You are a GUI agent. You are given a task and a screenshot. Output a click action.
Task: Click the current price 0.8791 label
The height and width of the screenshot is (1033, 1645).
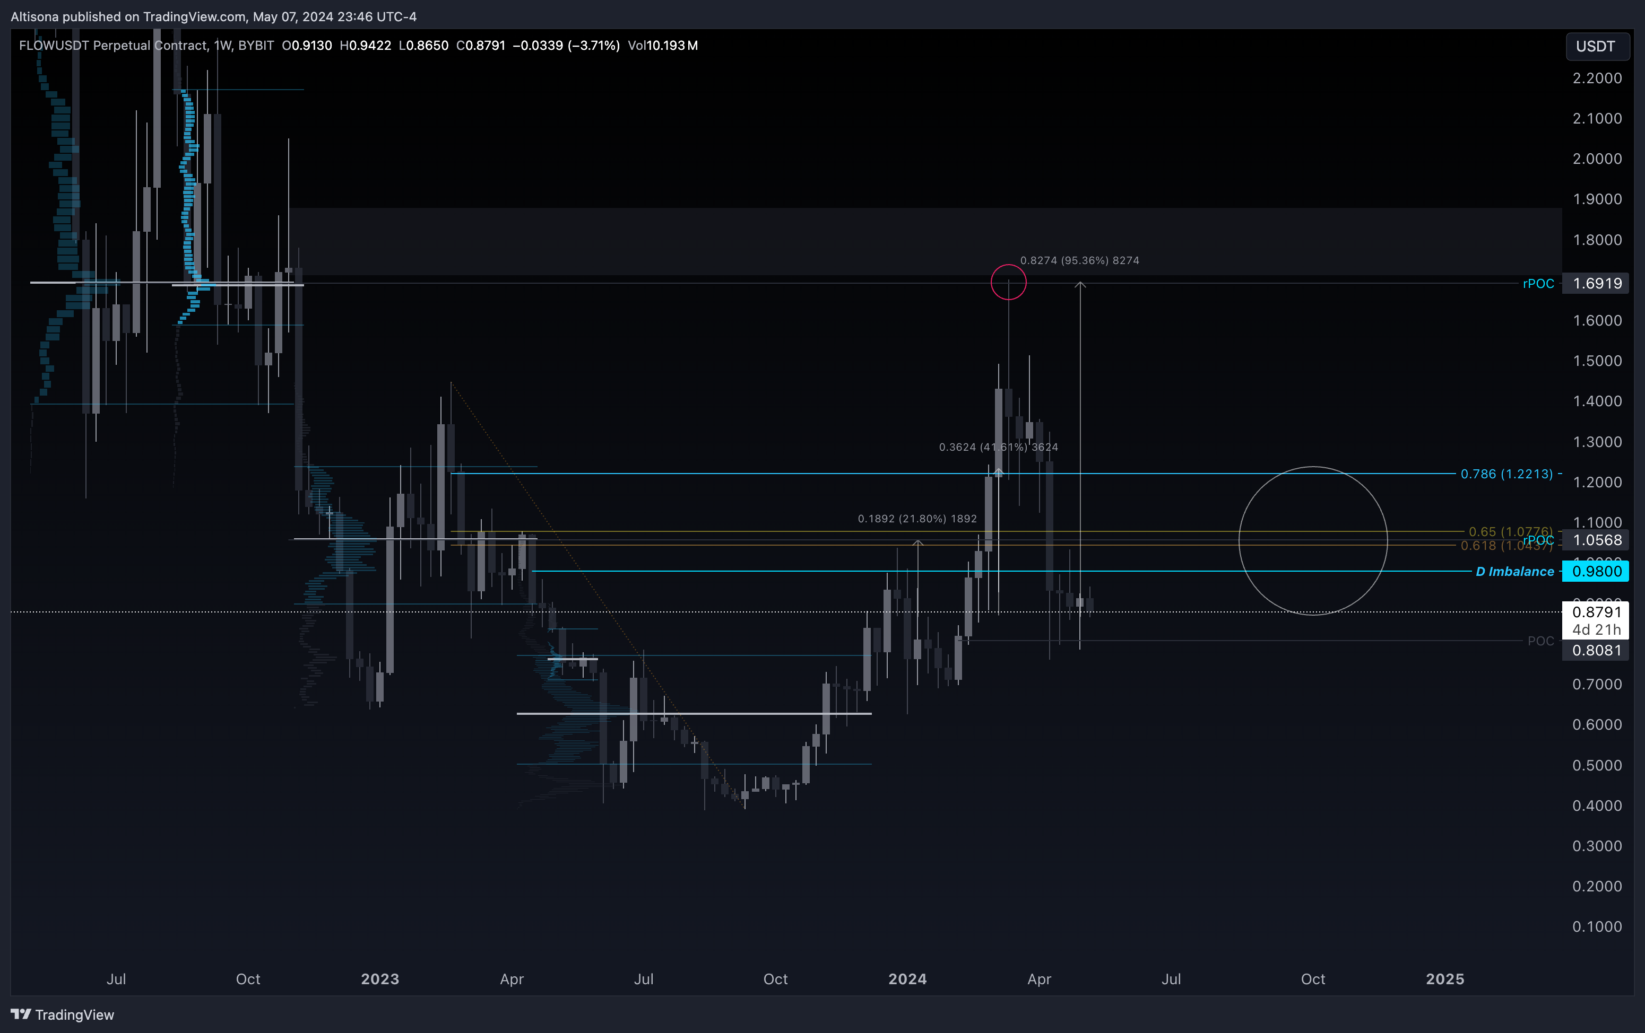click(x=1596, y=612)
